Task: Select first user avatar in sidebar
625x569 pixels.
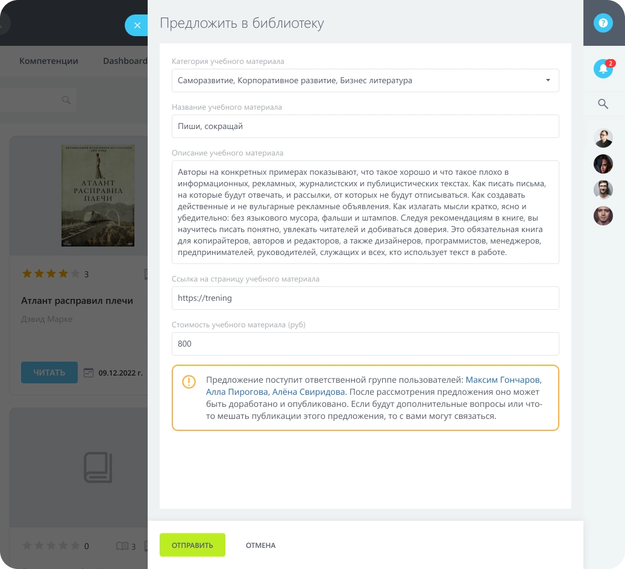Action: click(x=603, y=139)
